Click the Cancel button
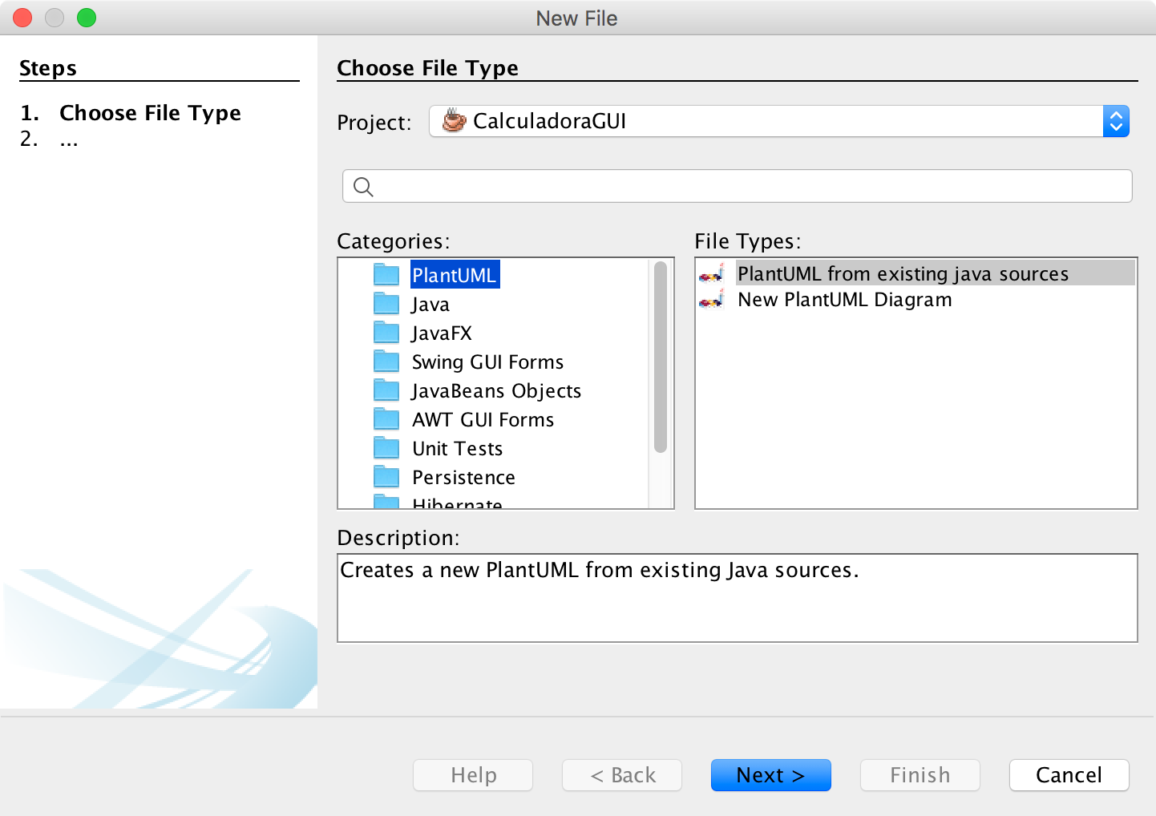Viewport: 1156px width, 816px height. [x=1069, y=775]
